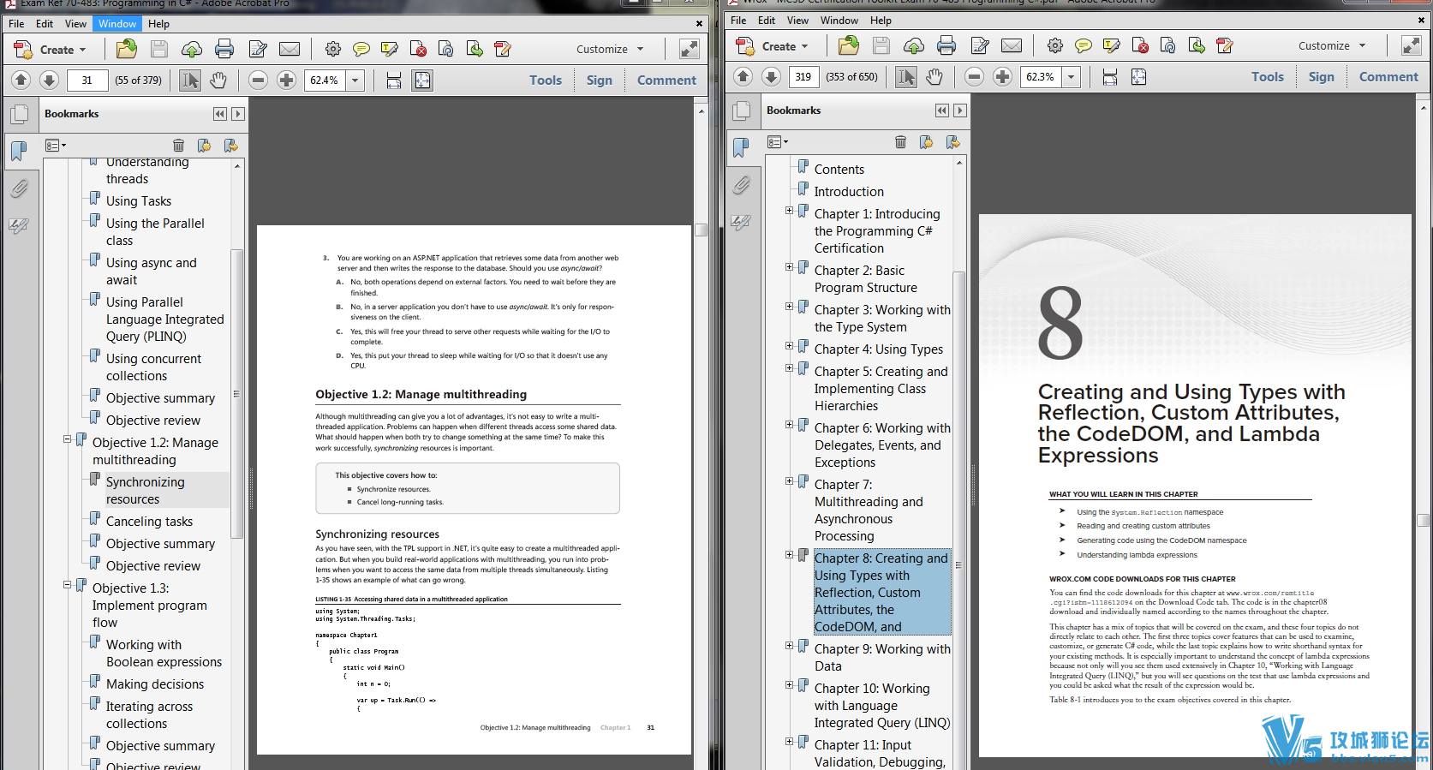This screenshot has height=770, width=1433.
Task: Click Print icon in left Acrobat window
Action: tap(224, 49)
